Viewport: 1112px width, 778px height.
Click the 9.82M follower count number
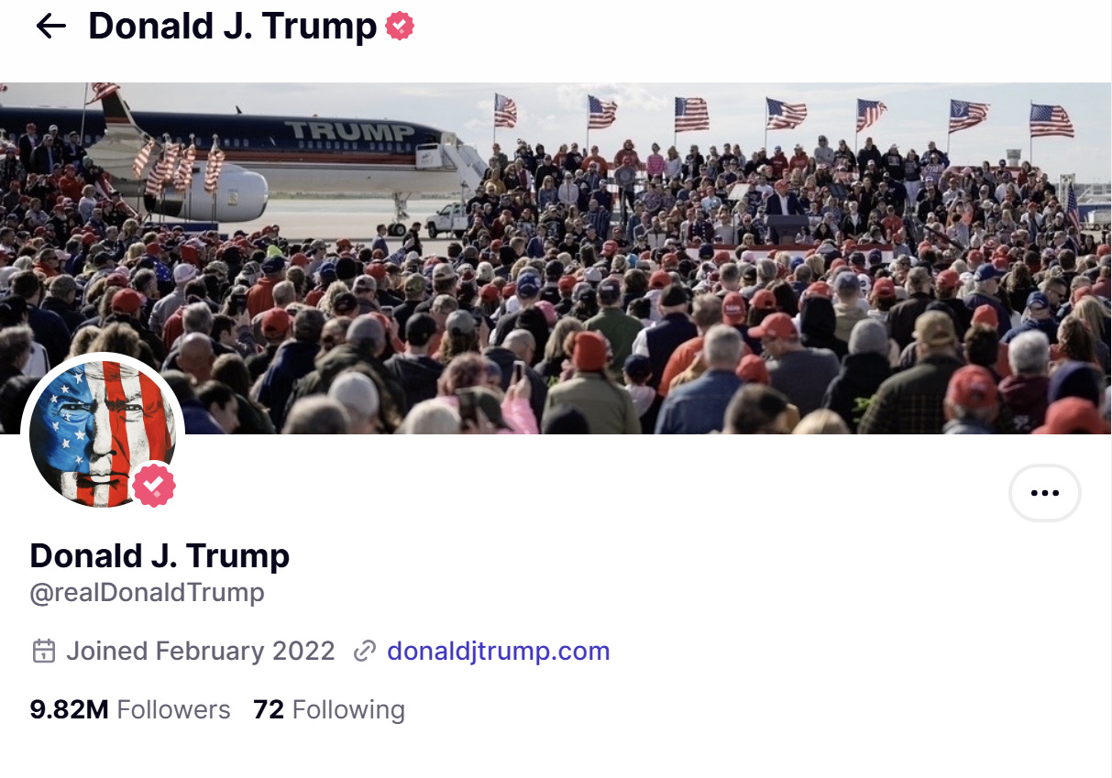(69, 710)
